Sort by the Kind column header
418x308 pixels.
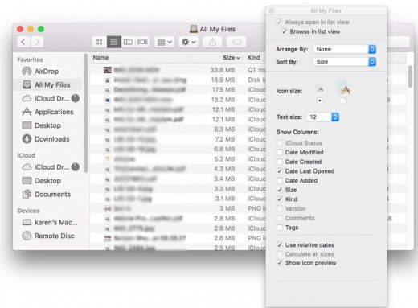click(254, 58)
